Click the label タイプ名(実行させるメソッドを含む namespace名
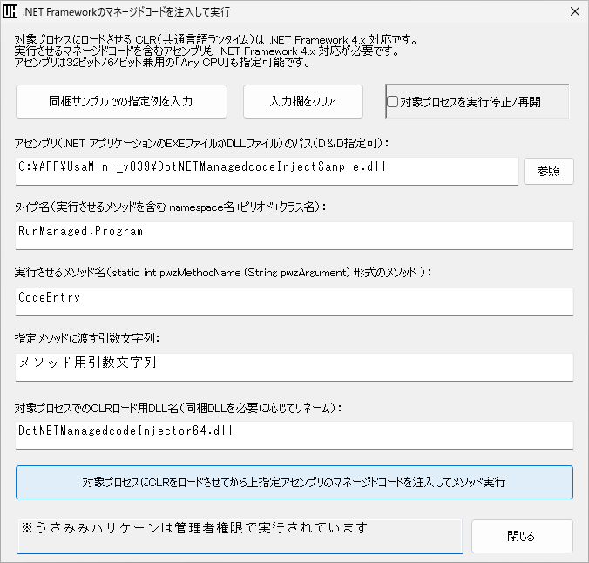Screen dimensions: 589x563 click(x=170, y=207)
